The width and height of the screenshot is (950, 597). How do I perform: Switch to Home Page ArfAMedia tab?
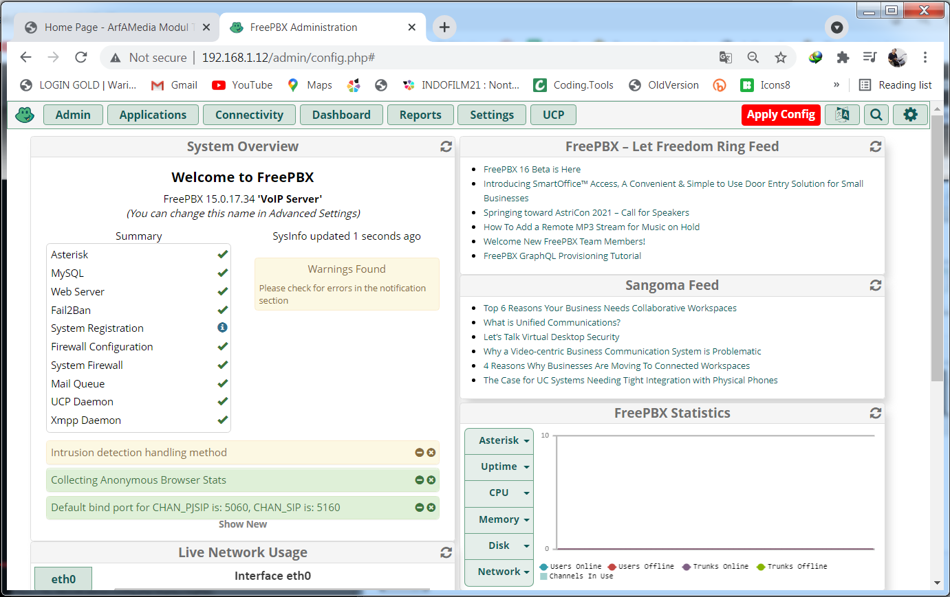[116, 27]
